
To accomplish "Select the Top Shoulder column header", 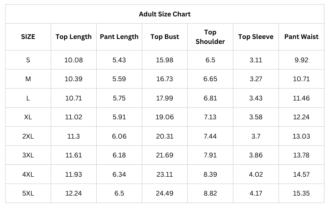I will click(210, 36).
